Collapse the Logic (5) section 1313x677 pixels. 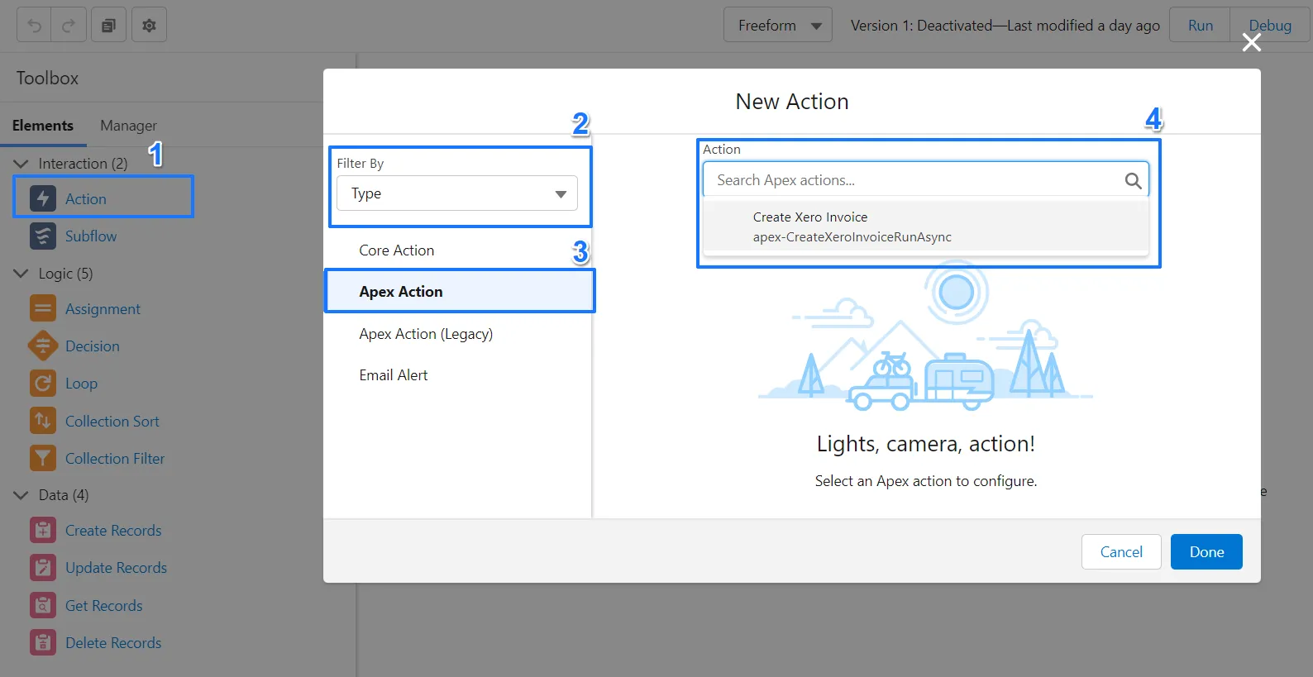click(x=21, y=274)
